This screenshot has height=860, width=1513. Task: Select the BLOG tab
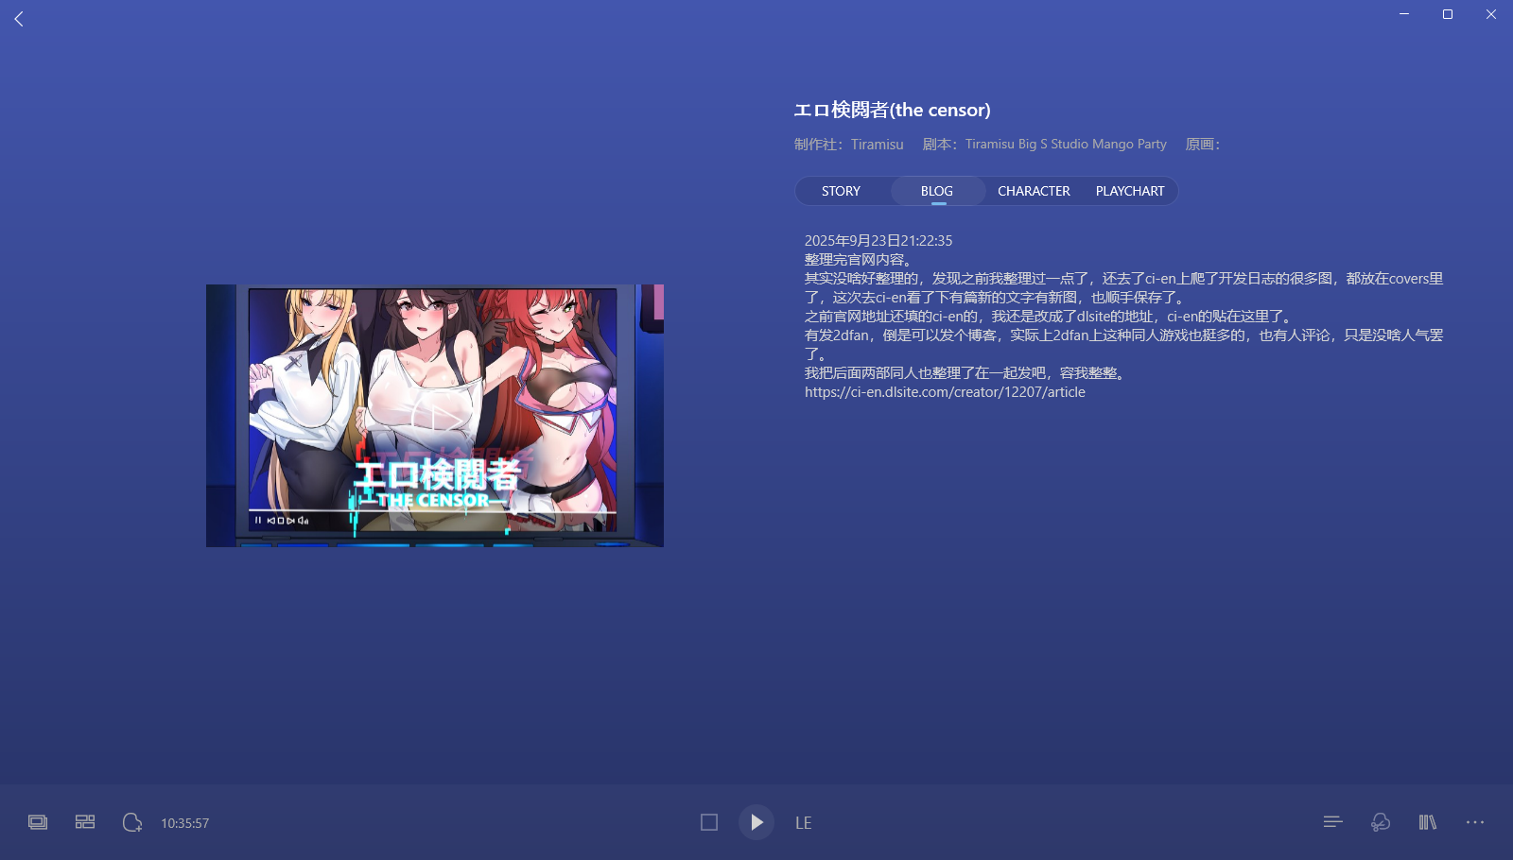point(937,191)
